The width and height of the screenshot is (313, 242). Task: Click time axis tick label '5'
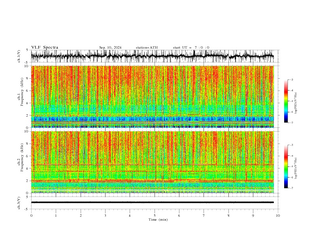pos(155,216)
